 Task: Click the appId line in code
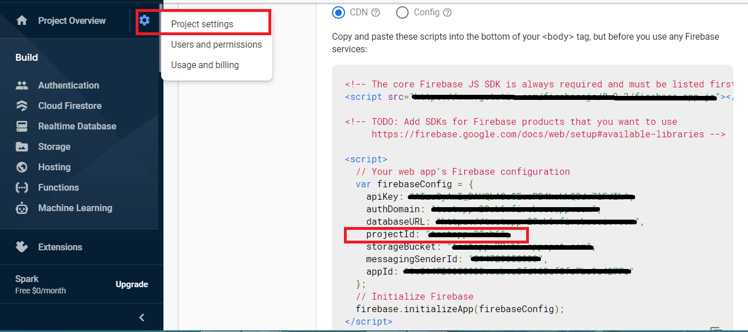499,272
